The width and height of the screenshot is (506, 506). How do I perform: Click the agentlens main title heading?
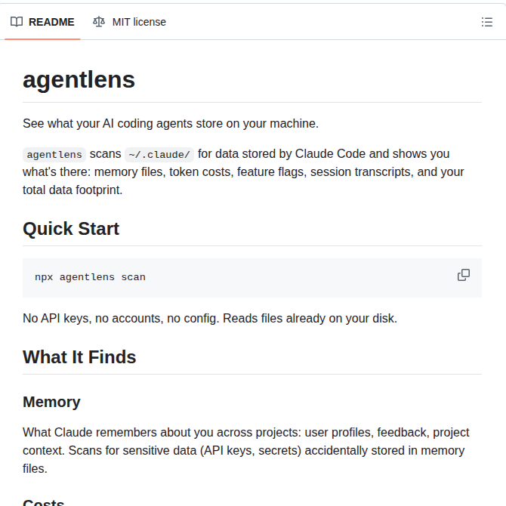79,80
